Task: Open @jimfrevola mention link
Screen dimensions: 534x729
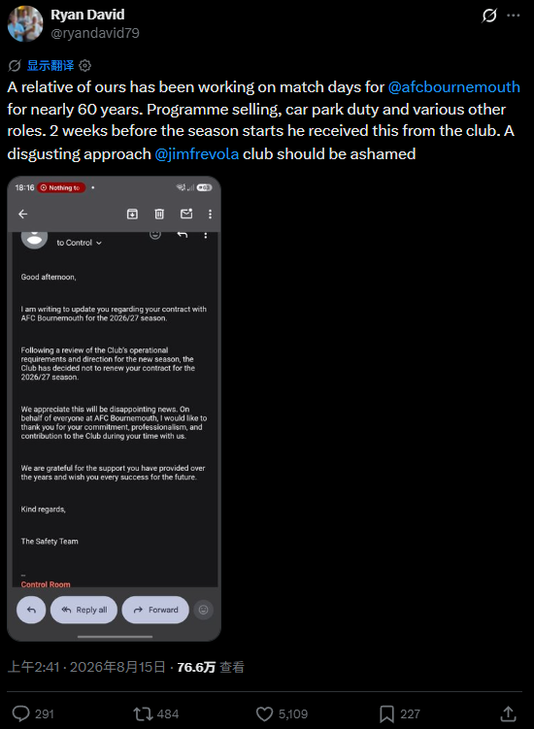Action: coord(197,154)
